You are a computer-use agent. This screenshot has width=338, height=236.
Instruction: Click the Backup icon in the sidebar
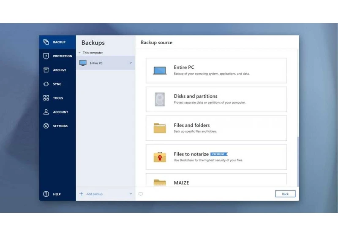46,42
